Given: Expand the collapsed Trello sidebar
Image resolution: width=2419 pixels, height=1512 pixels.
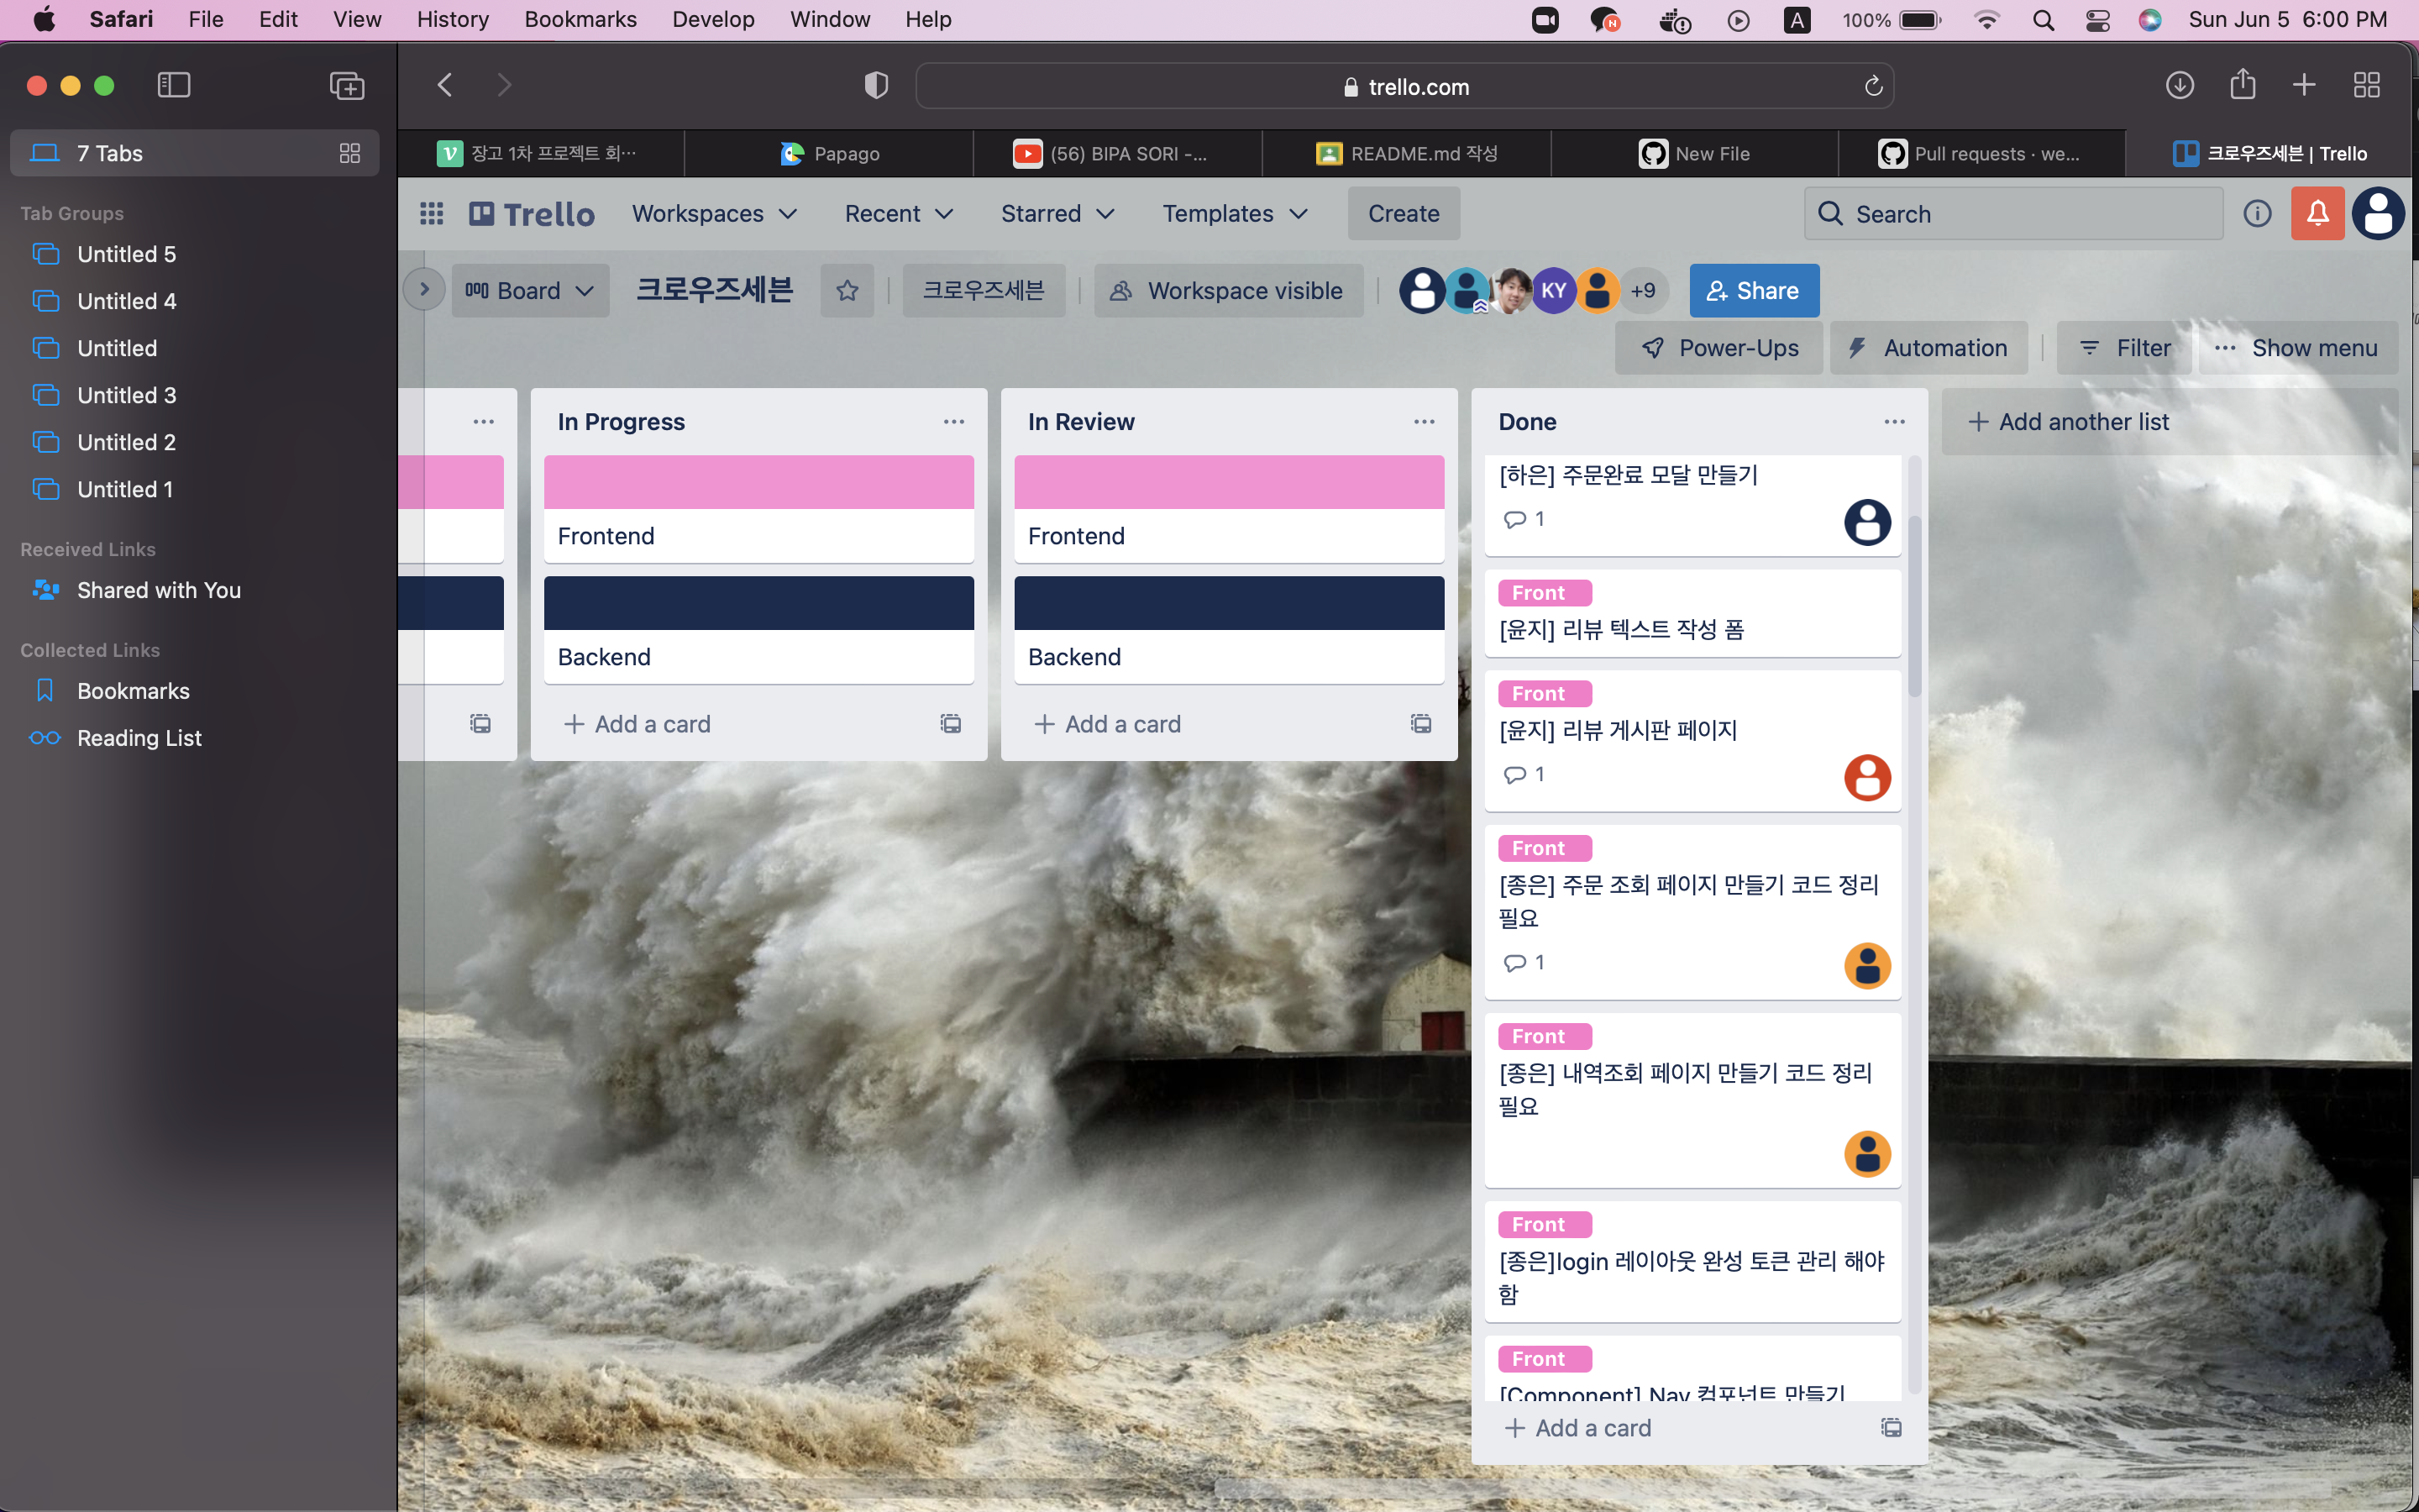Looking at the screenshot, I should 424,290.
